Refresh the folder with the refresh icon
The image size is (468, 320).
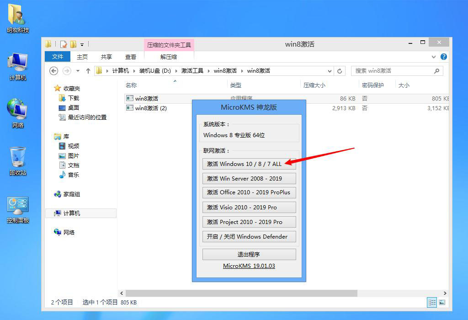click(340, 71)
